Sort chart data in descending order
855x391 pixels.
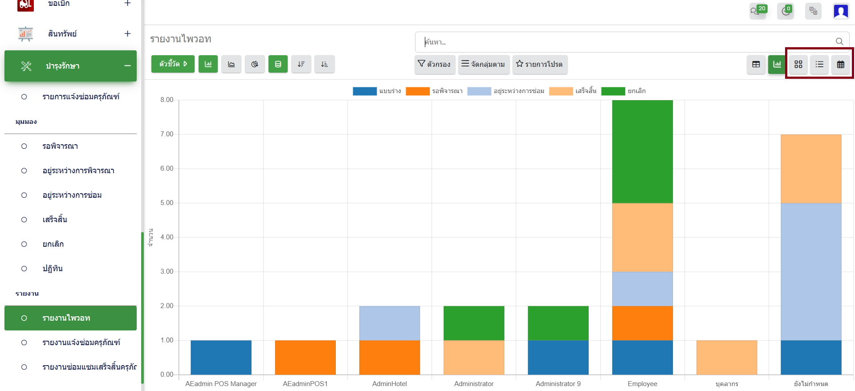[301, 64]
